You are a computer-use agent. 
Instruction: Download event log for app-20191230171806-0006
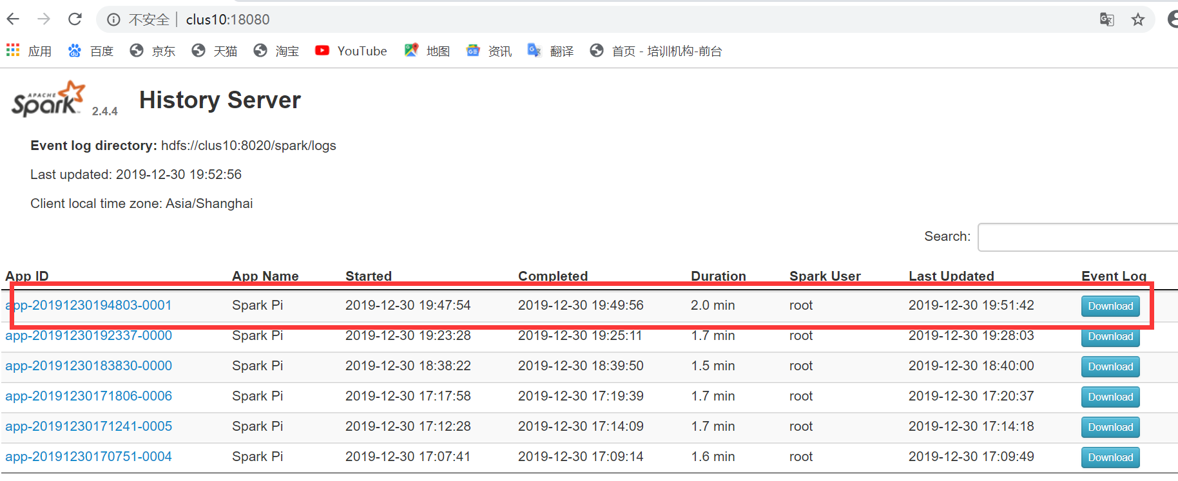pos(1110,397)
